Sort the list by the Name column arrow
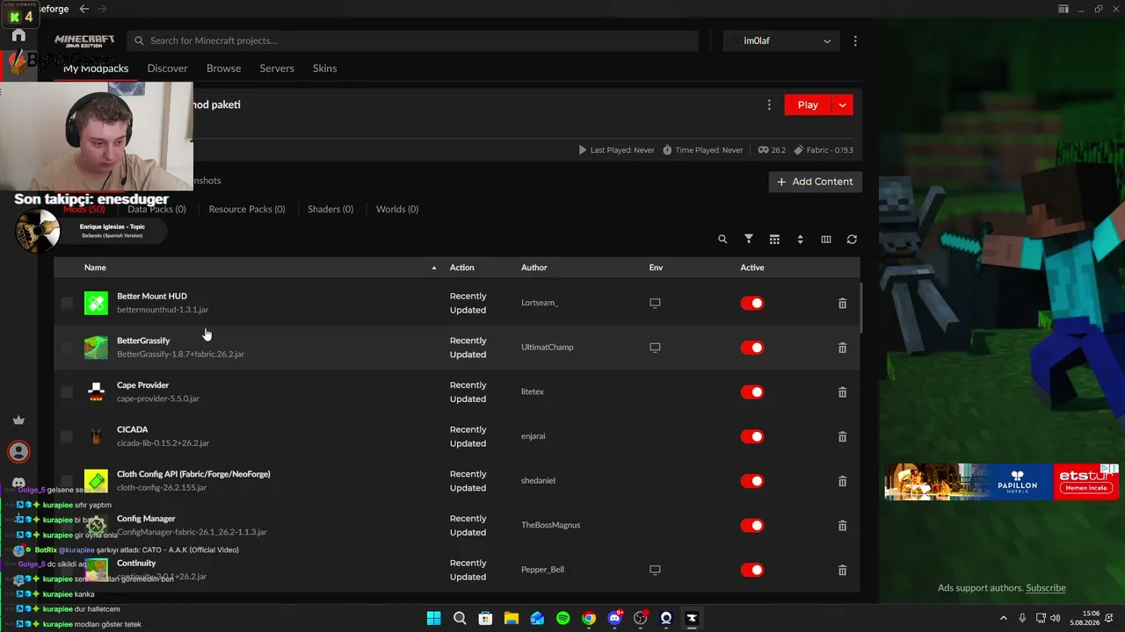1125x632 pixels. (x=434, y=268)
